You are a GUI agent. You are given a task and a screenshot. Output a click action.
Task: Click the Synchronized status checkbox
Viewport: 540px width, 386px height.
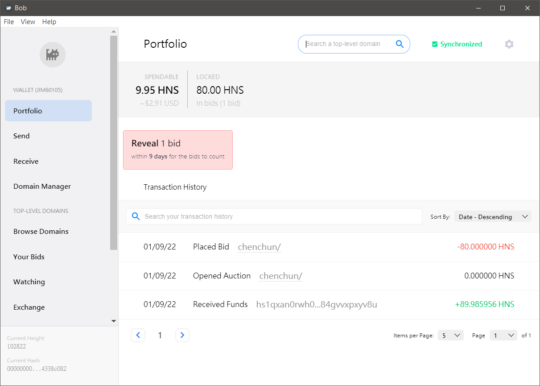(435, 44)
